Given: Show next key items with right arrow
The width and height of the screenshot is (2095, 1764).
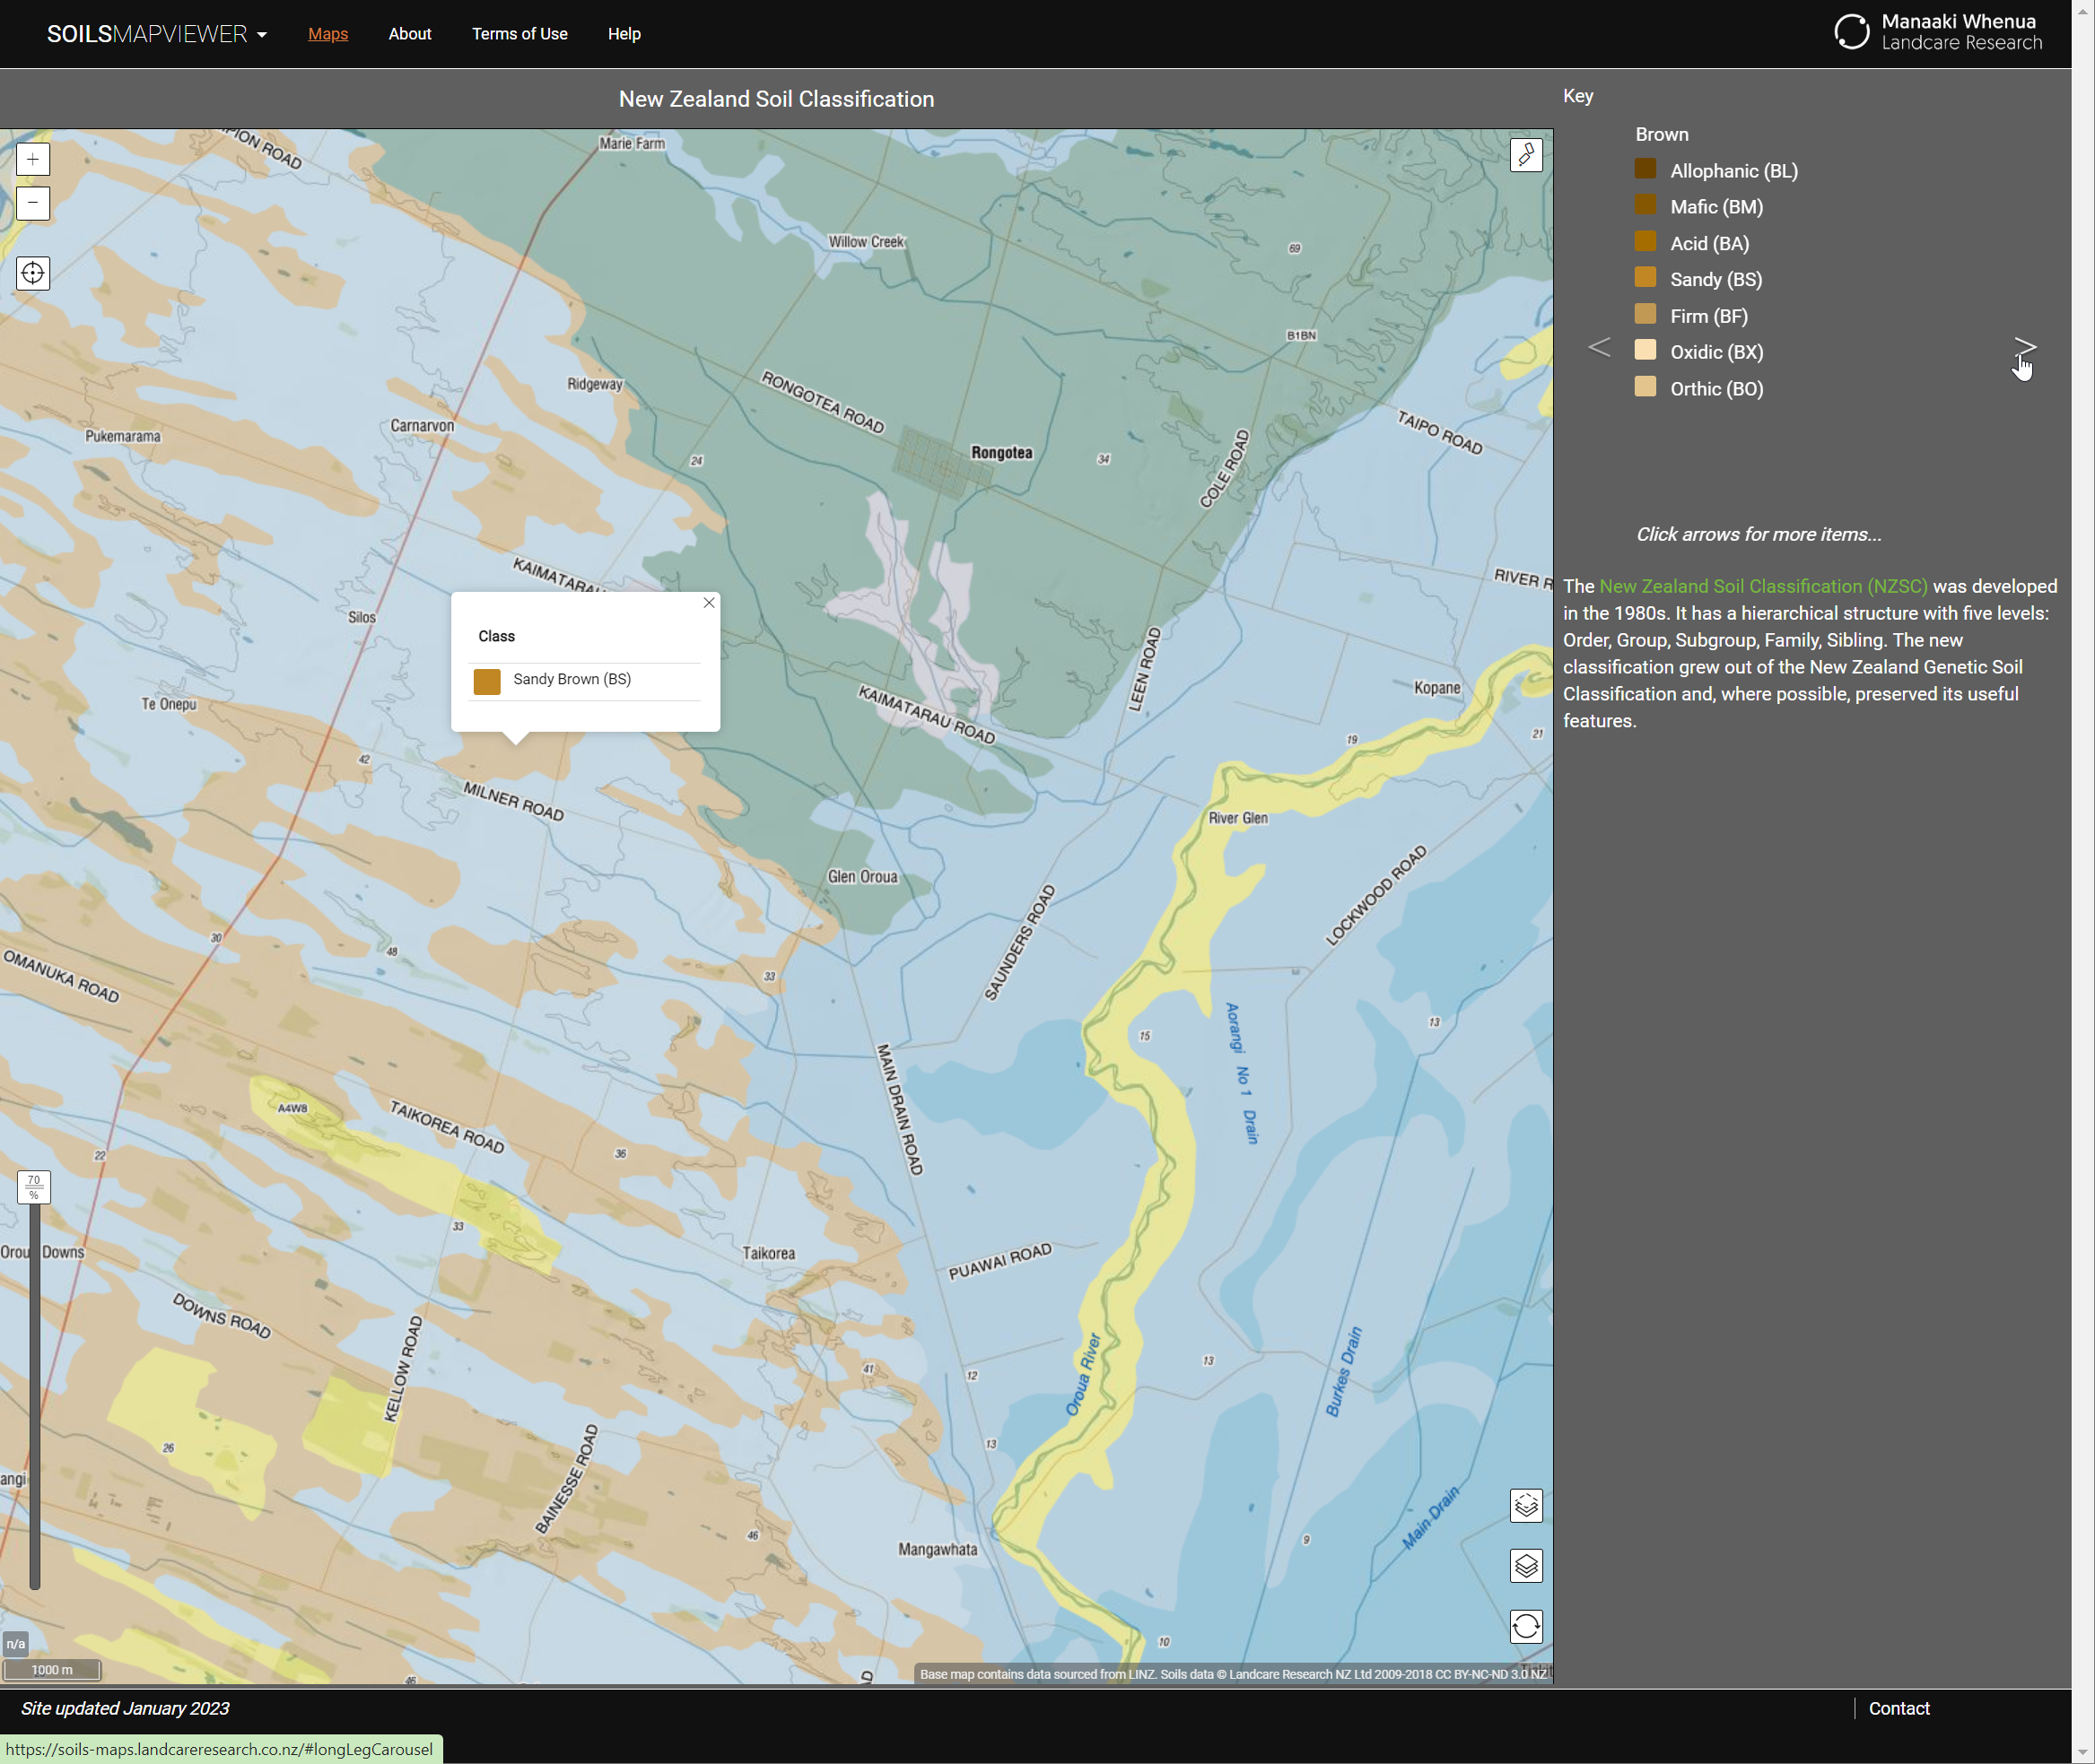Looking at the screenshot, I should coord(2024,348).
